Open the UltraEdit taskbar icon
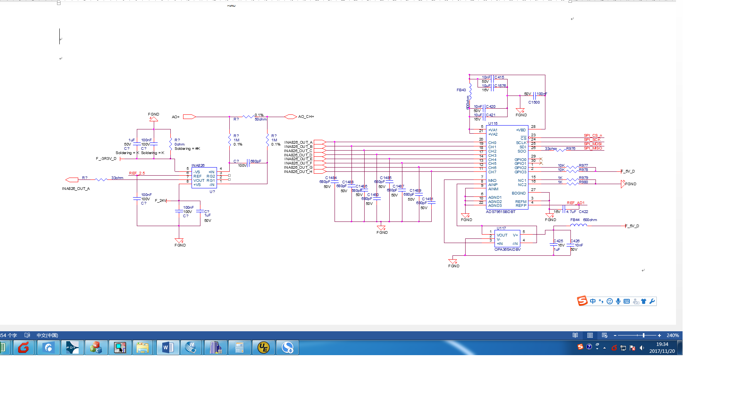 [x=264, y=347]
